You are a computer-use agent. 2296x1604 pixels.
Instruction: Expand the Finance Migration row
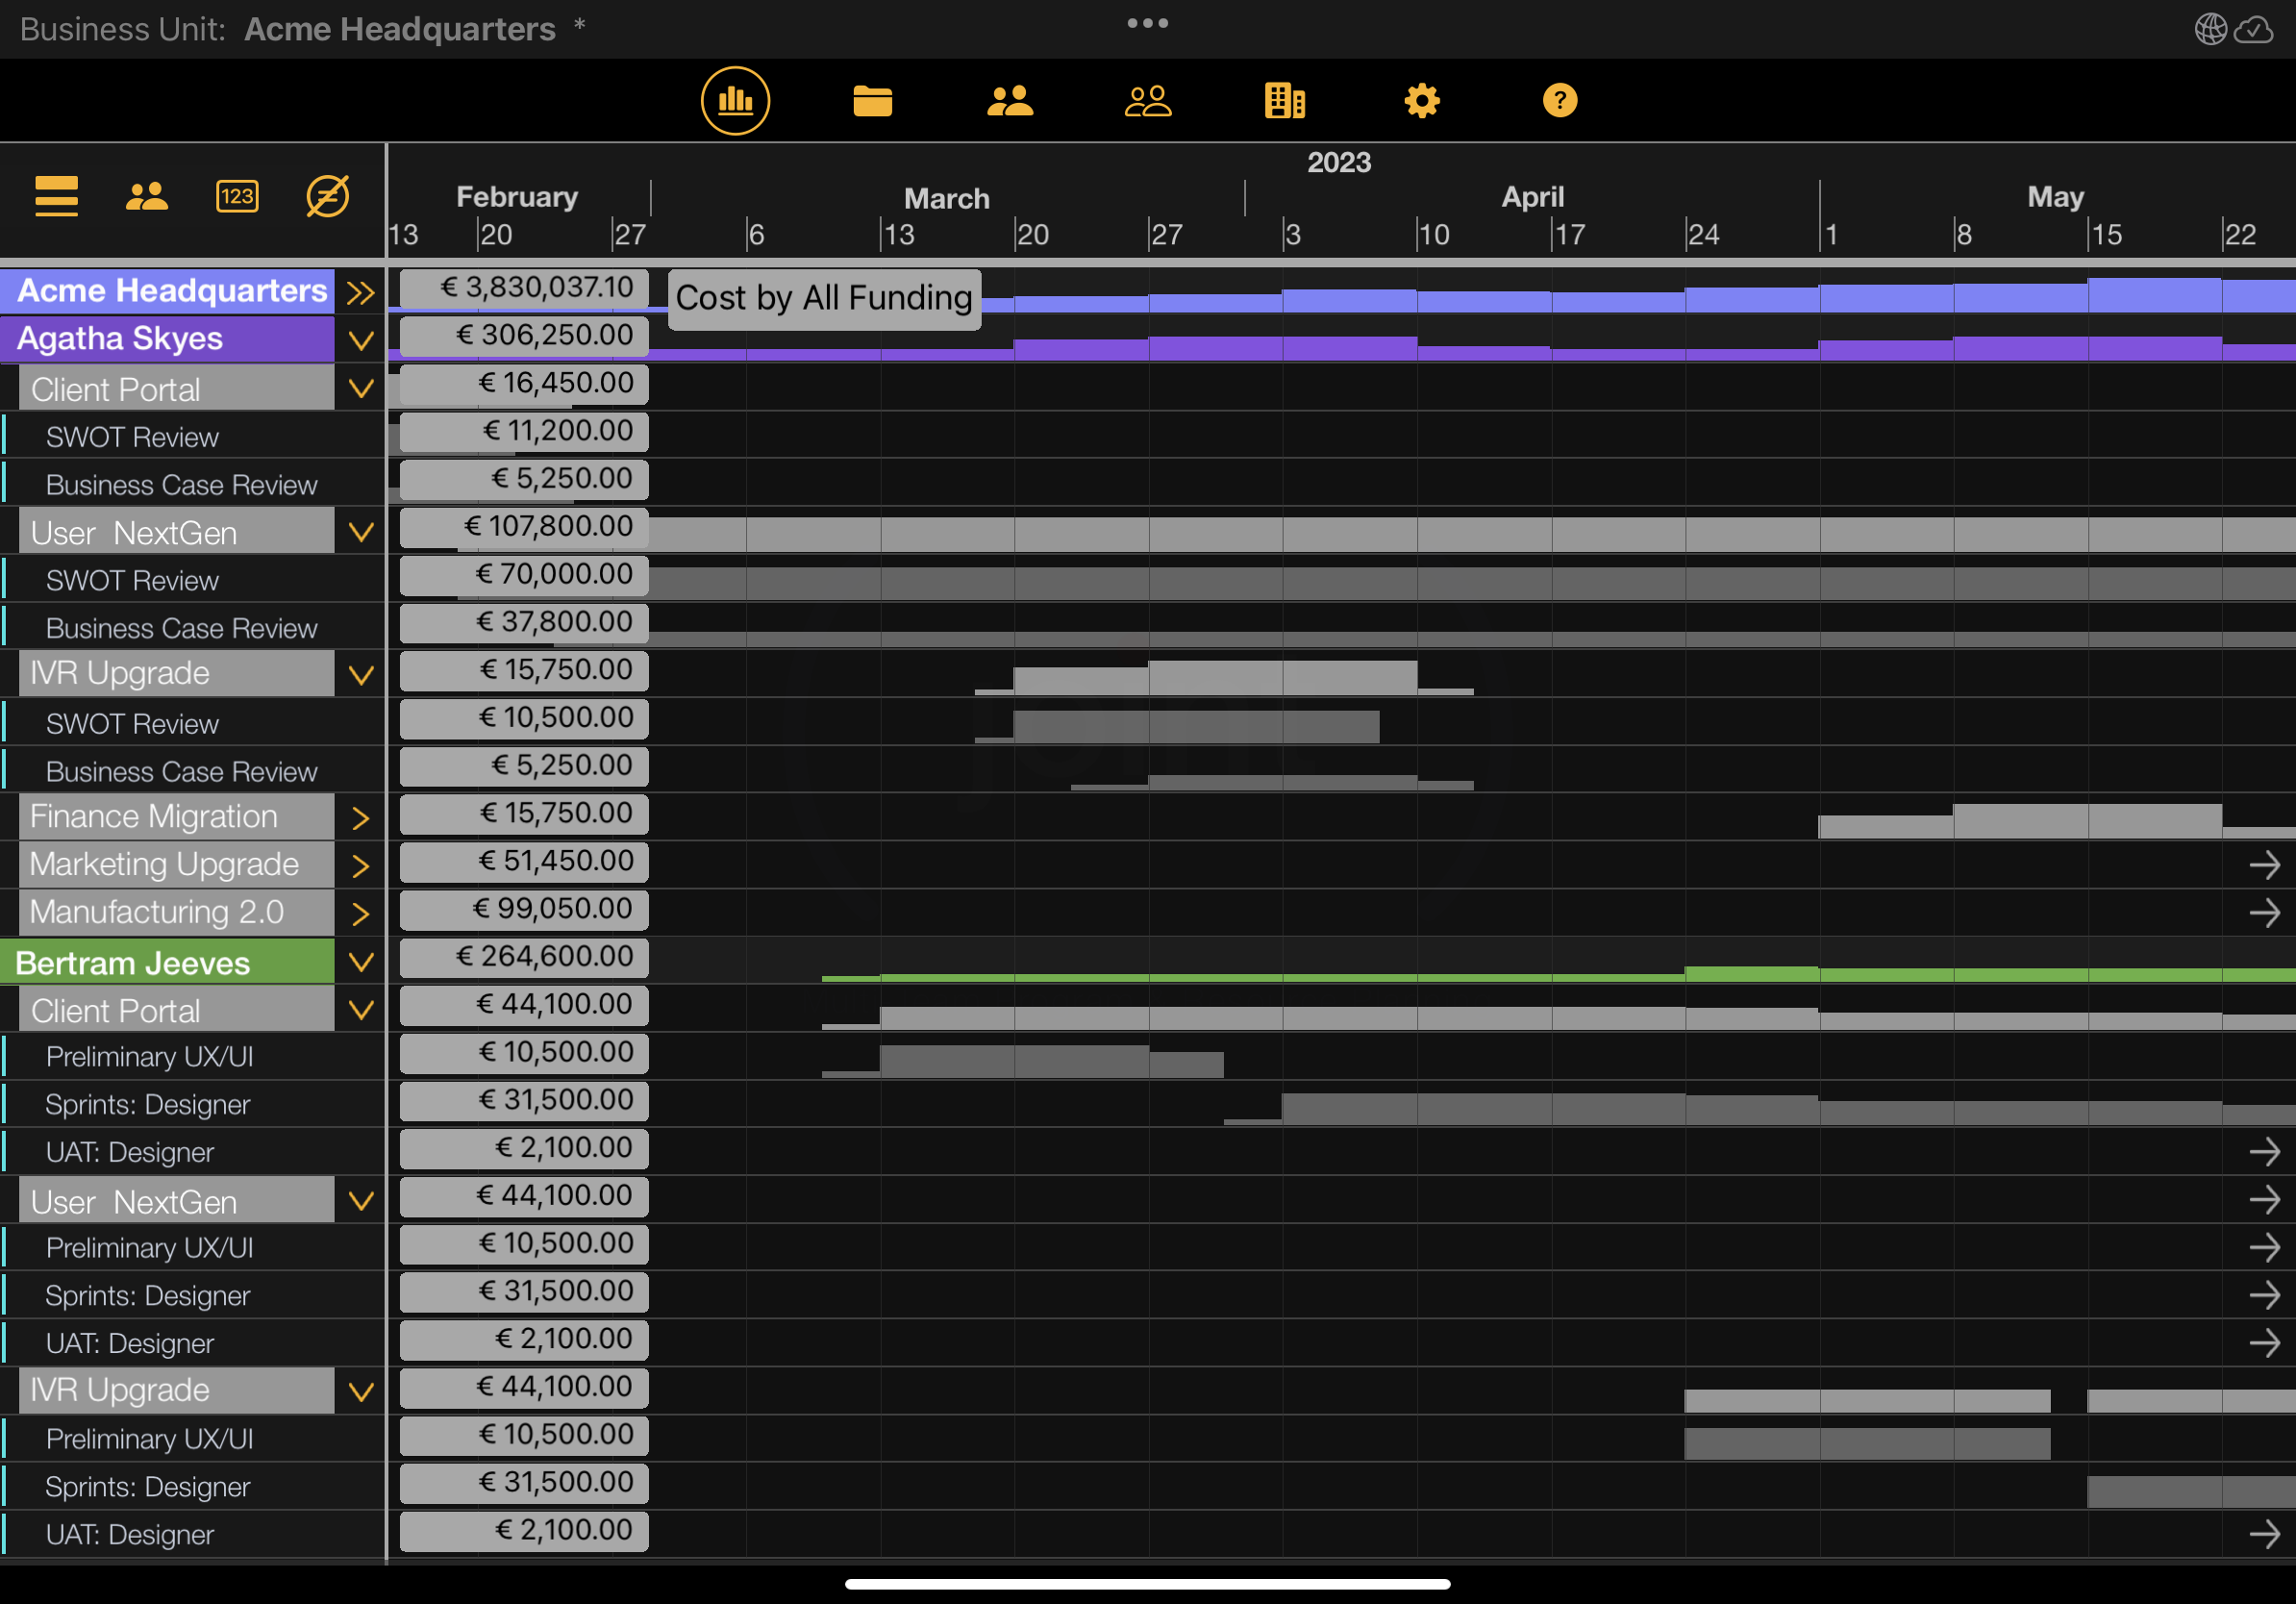(x=361, y=818)
